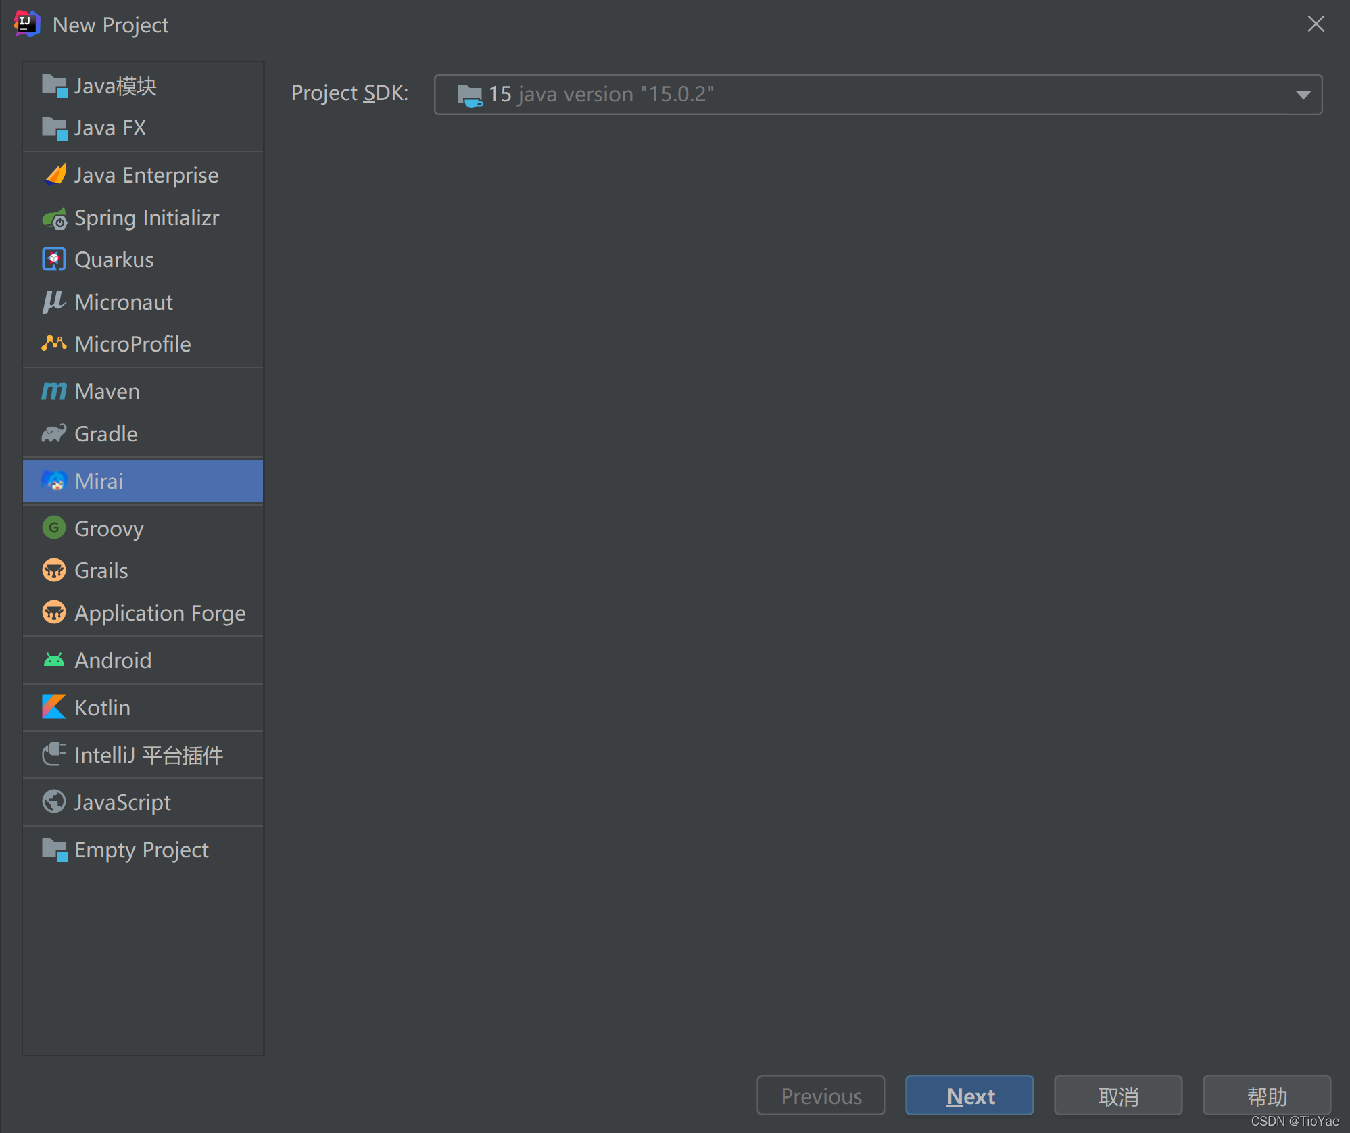Click the Android robot icon
This screenshot has width=1350, height=1133.
pyautogui.click(x=54, y=660)
